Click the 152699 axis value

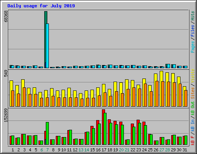click(6, 115)
